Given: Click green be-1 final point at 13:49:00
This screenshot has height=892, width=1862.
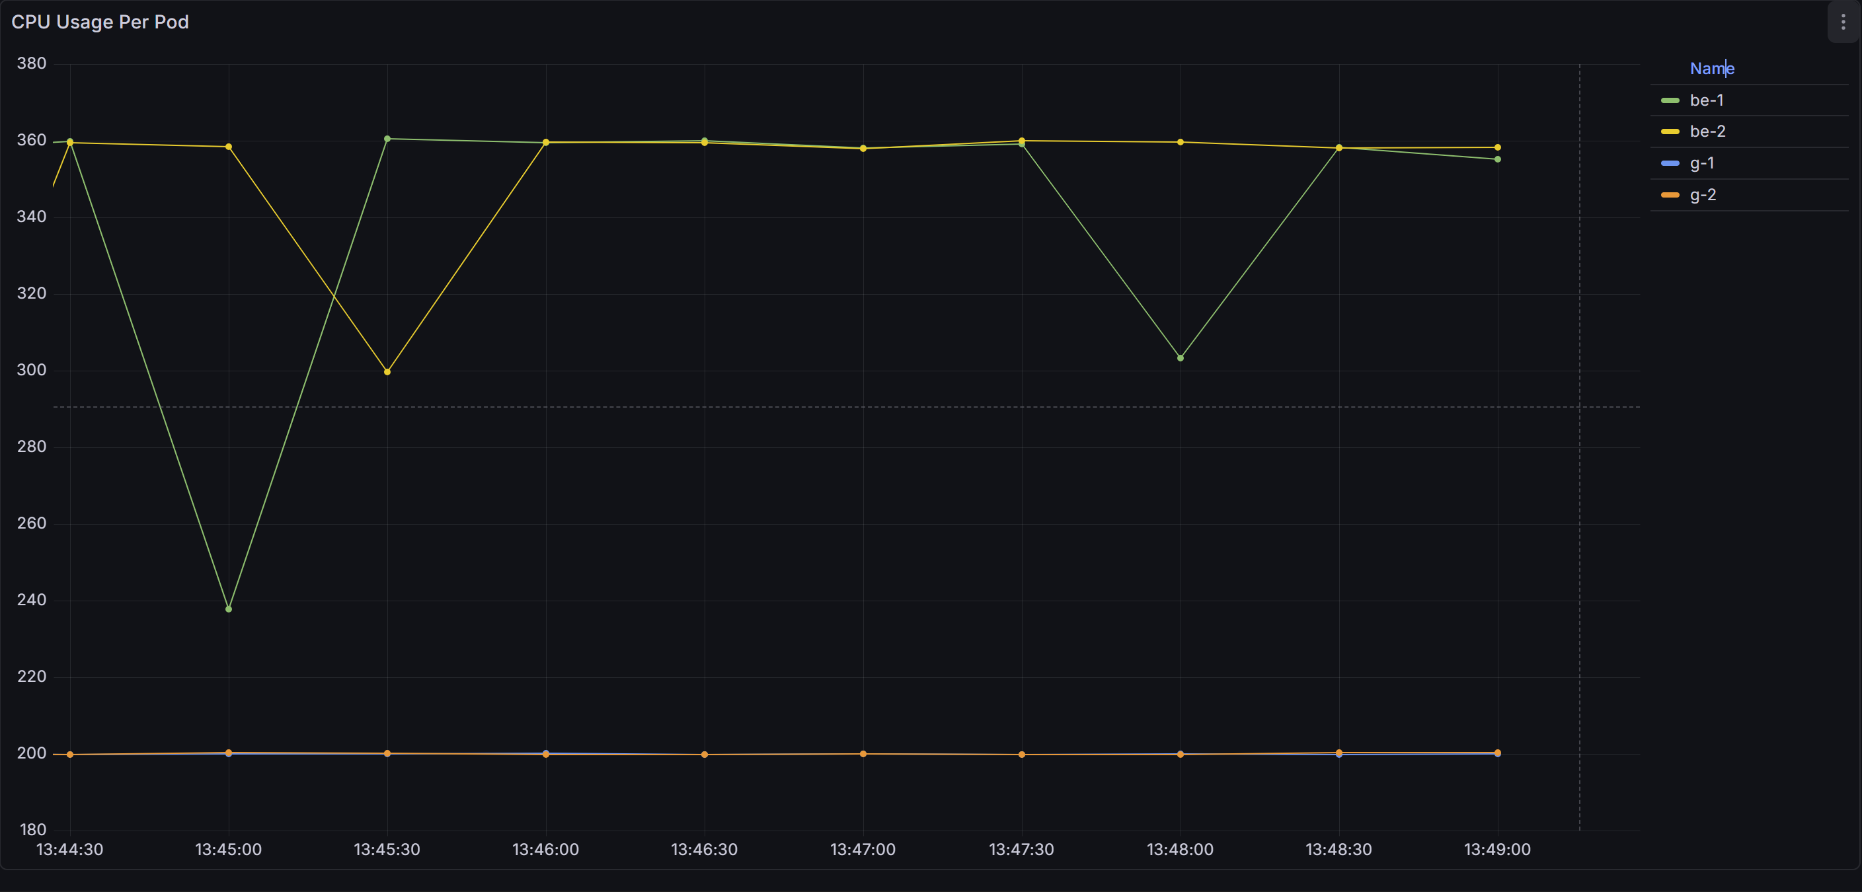Looking at the screenshot, I should [x=1497, y=160].
